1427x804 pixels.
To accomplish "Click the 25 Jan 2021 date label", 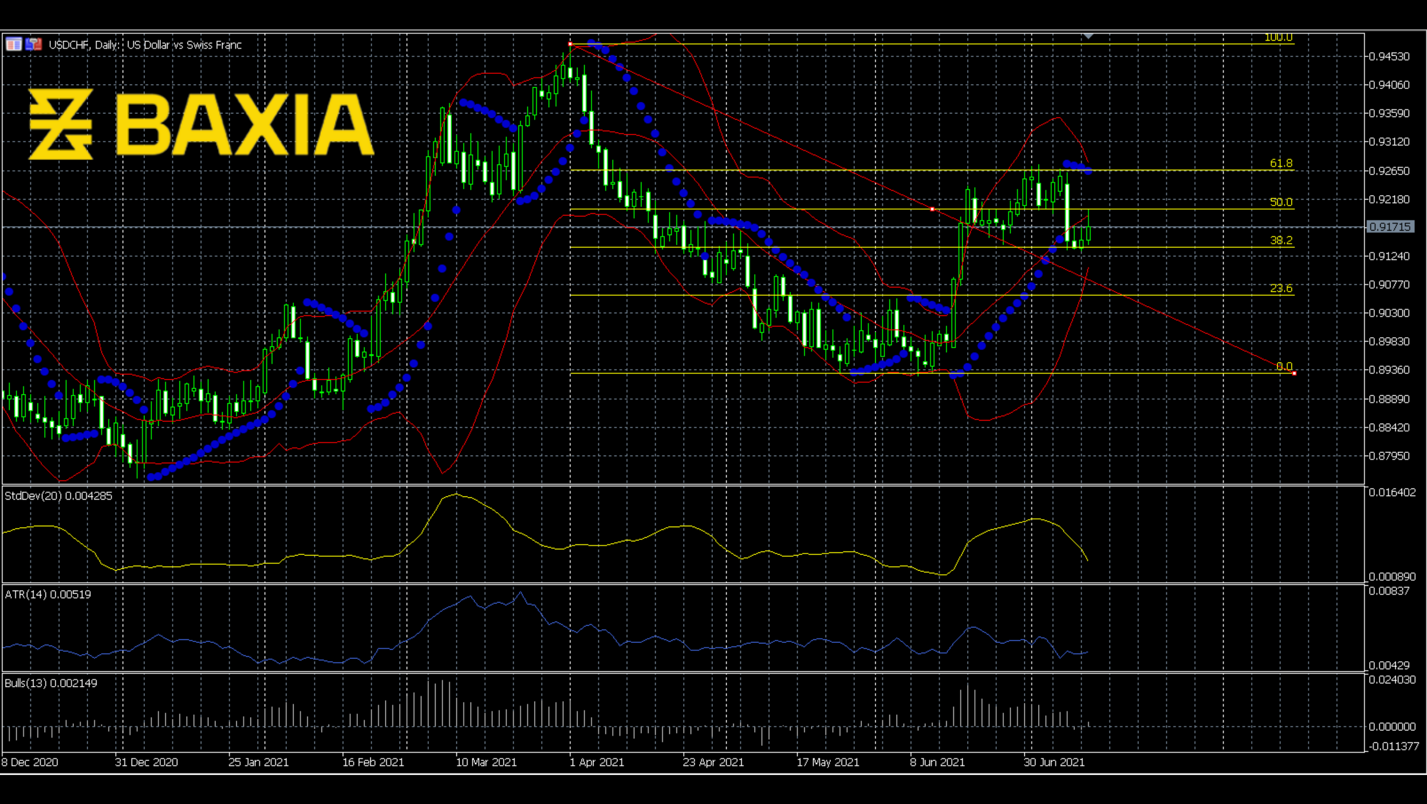I will [259, 763].
